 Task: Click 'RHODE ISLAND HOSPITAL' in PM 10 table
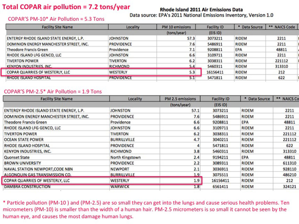tap(29, 78)
